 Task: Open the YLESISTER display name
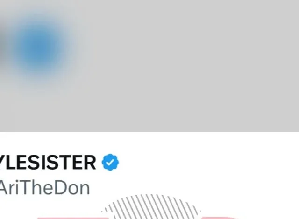[47, 162]
